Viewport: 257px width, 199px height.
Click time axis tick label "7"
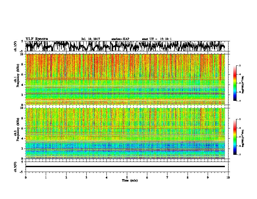[167, 178]
